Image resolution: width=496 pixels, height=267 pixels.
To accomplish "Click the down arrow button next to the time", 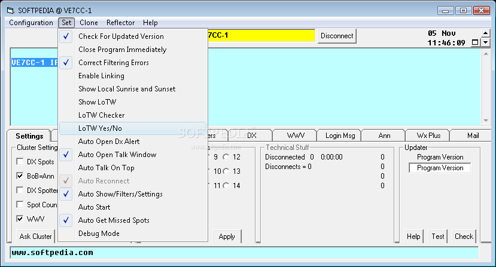I will 486,42.
